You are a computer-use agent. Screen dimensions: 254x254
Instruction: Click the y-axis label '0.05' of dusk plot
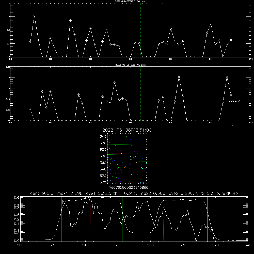8,110
